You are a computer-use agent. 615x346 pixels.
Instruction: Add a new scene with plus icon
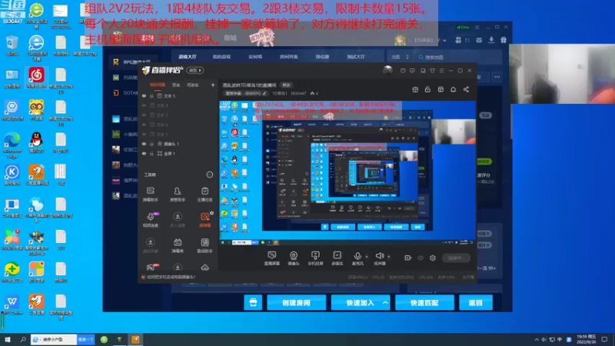(x=213, y=85)
